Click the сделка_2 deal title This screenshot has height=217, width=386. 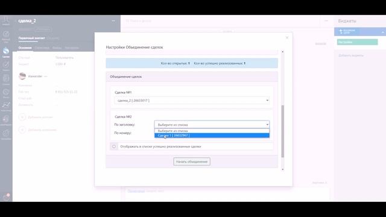tap(27, 21)
